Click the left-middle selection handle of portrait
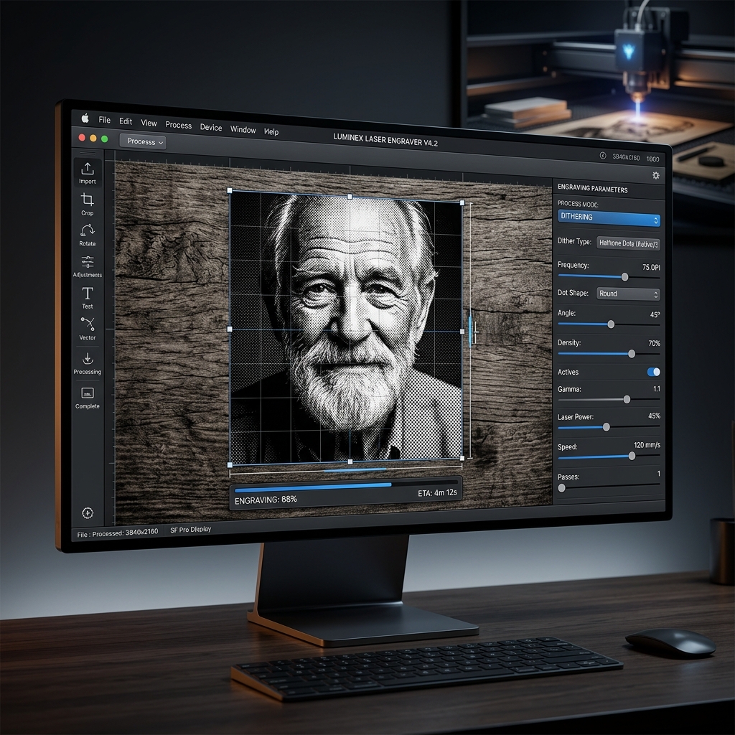Image resolution: width=735 pixels, height=735 pixels. pos(230,329)
